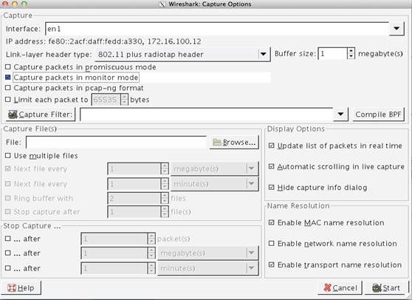Toggle Hide capture info dialog
Screen dimensions: 412x300
point(272,187)
